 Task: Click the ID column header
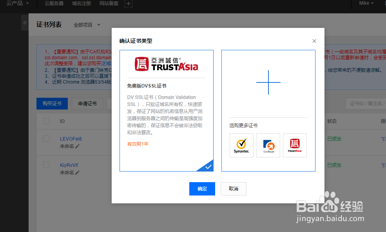click(x=62, y=121)
